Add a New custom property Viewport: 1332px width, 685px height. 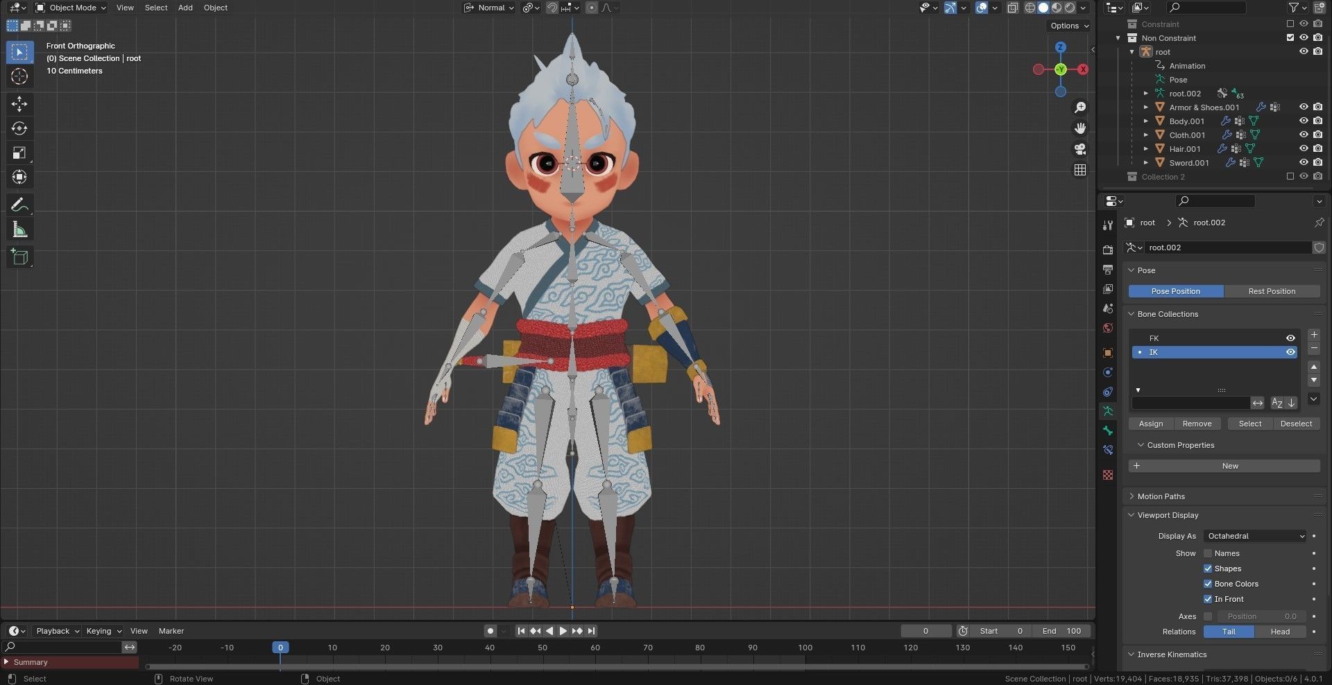coord(1224,466)
